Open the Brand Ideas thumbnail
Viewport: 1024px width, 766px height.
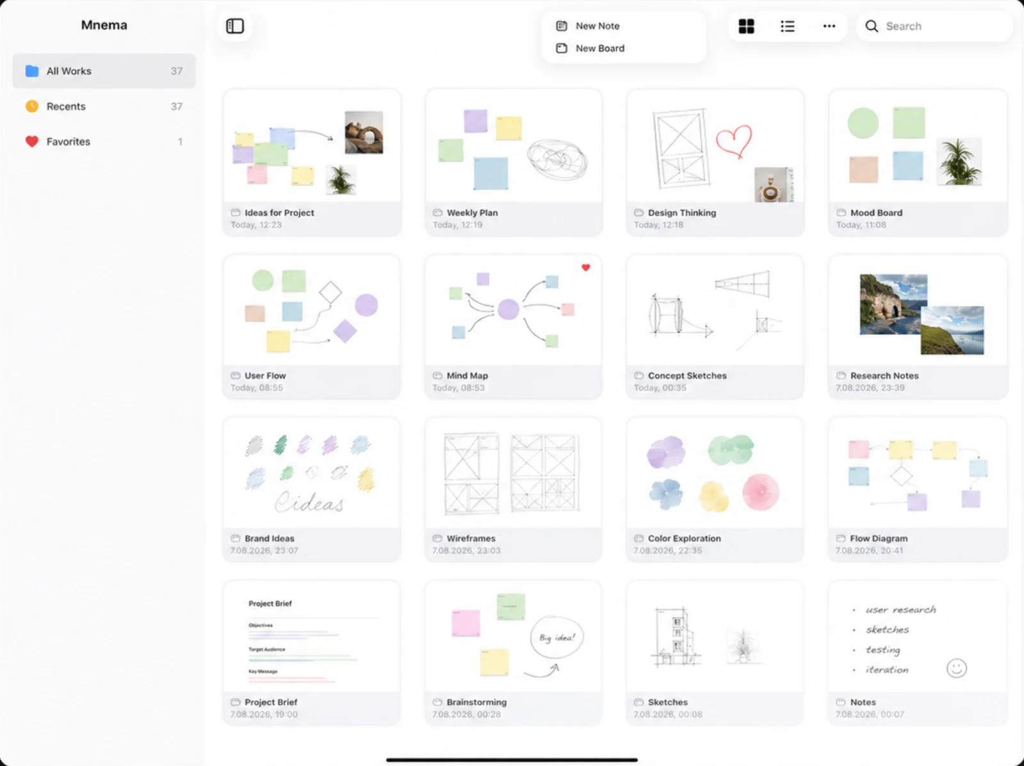(312, 474)
